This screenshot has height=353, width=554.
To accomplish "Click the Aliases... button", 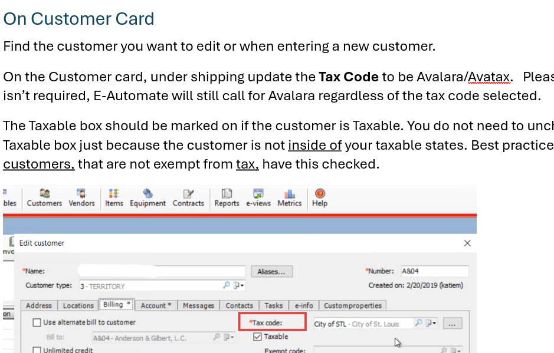I will 272,272.
